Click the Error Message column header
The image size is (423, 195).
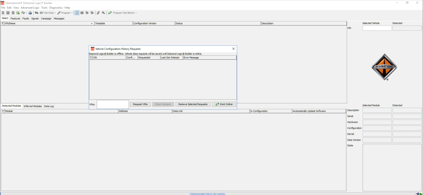(x=210, y=58)
